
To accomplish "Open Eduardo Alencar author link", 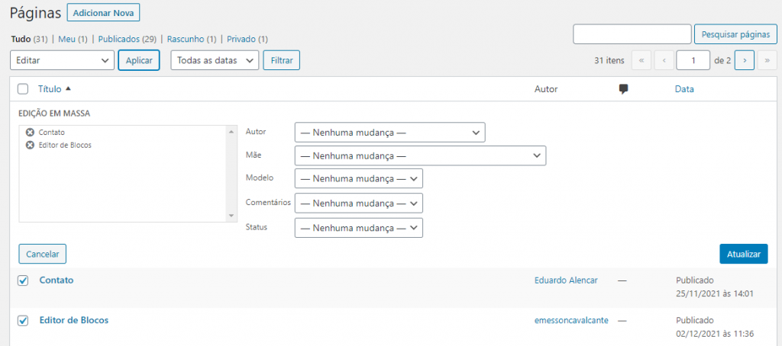I will click(566, 280).
